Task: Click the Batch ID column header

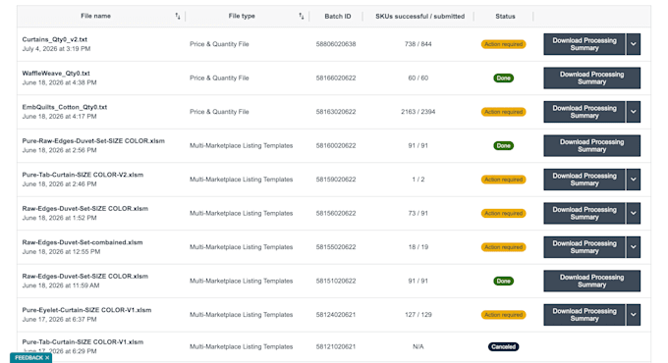Action: 338,16
